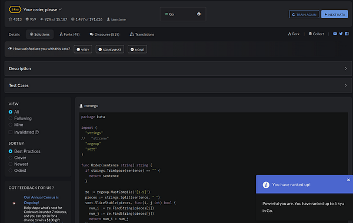The width and height of the screenshot is (353, 223).
Task: Click the census thumbnail image
Action: click(x=14, y=204)
